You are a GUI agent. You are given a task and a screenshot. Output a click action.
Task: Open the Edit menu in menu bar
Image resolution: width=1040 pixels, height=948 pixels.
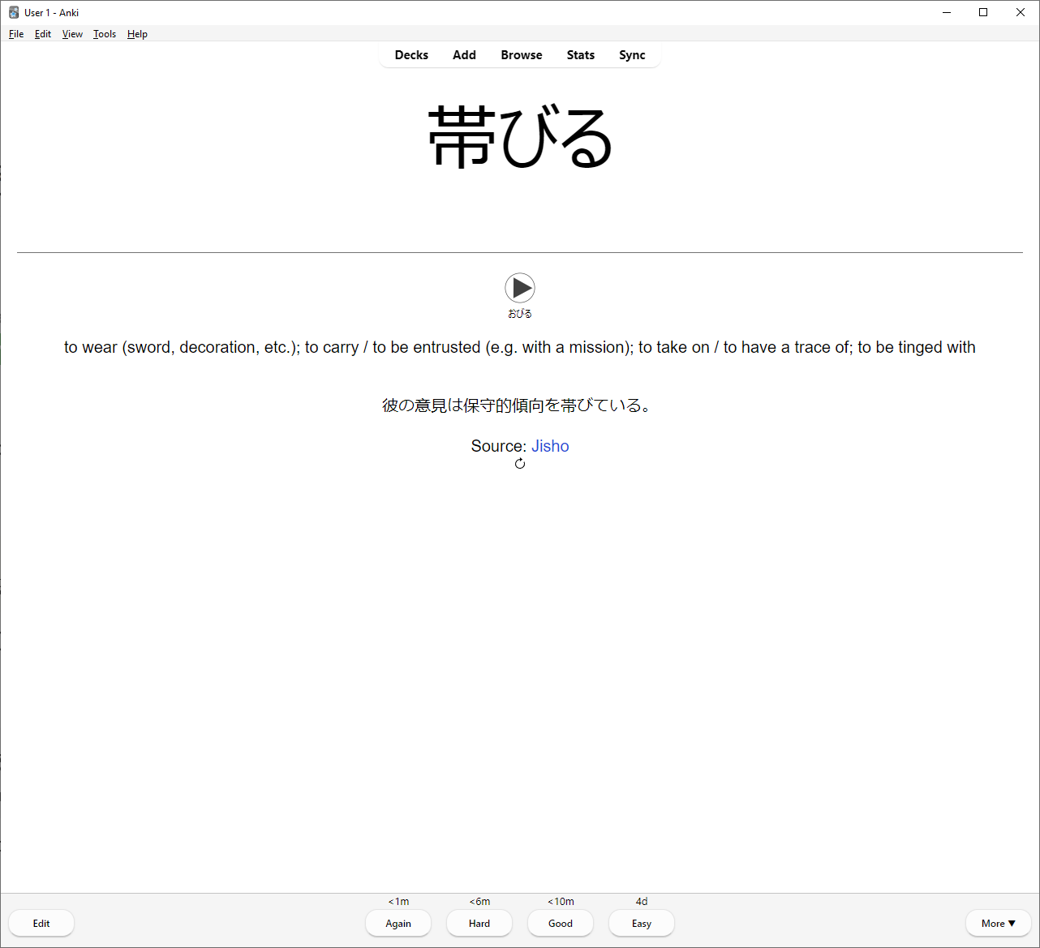pos(43,34)
